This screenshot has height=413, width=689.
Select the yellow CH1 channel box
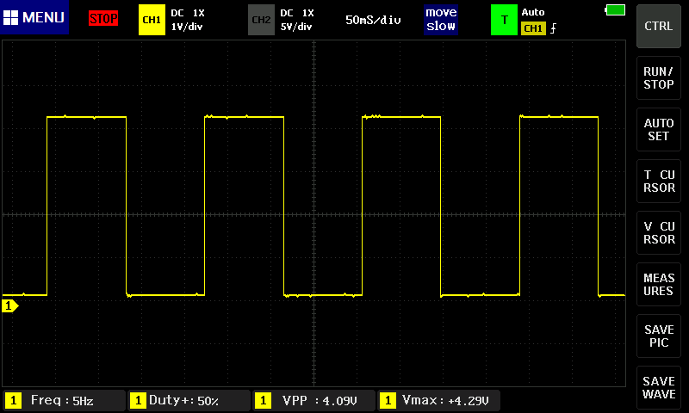point(152,20)
